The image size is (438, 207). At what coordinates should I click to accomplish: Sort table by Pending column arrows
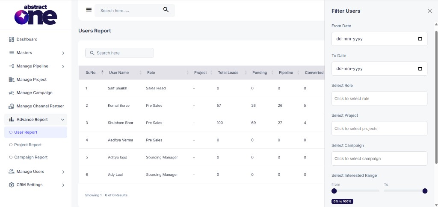(x=272, y=72)
